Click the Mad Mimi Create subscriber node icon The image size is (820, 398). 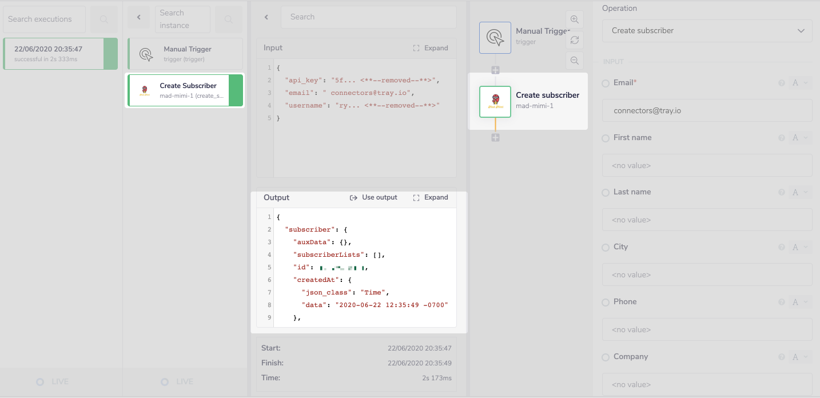point(495,102)
